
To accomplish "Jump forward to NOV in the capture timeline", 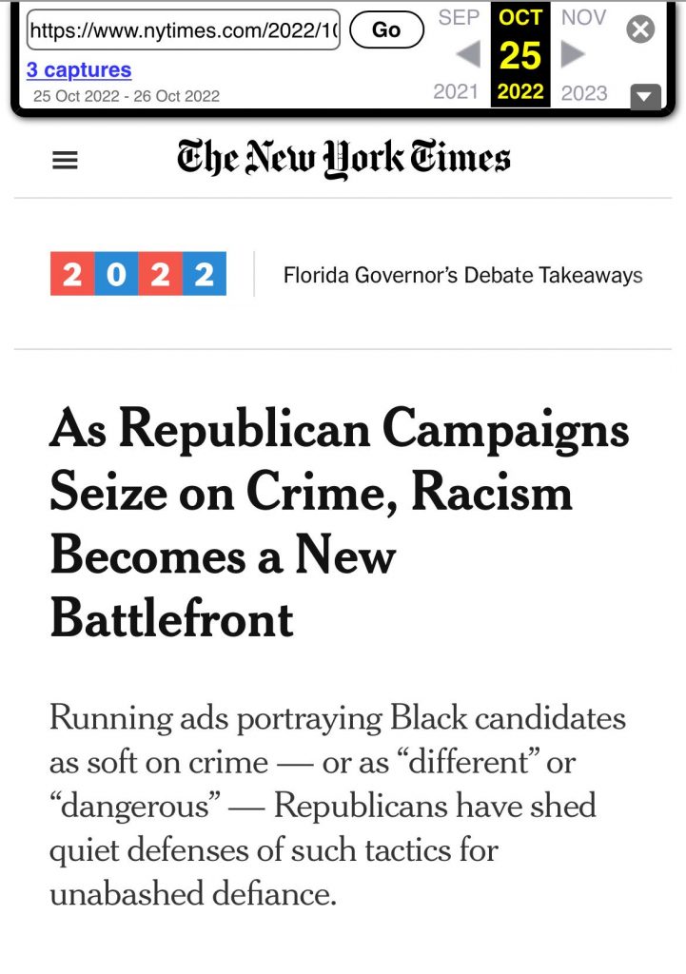I will pyautogui.click(x=581, y=17).
